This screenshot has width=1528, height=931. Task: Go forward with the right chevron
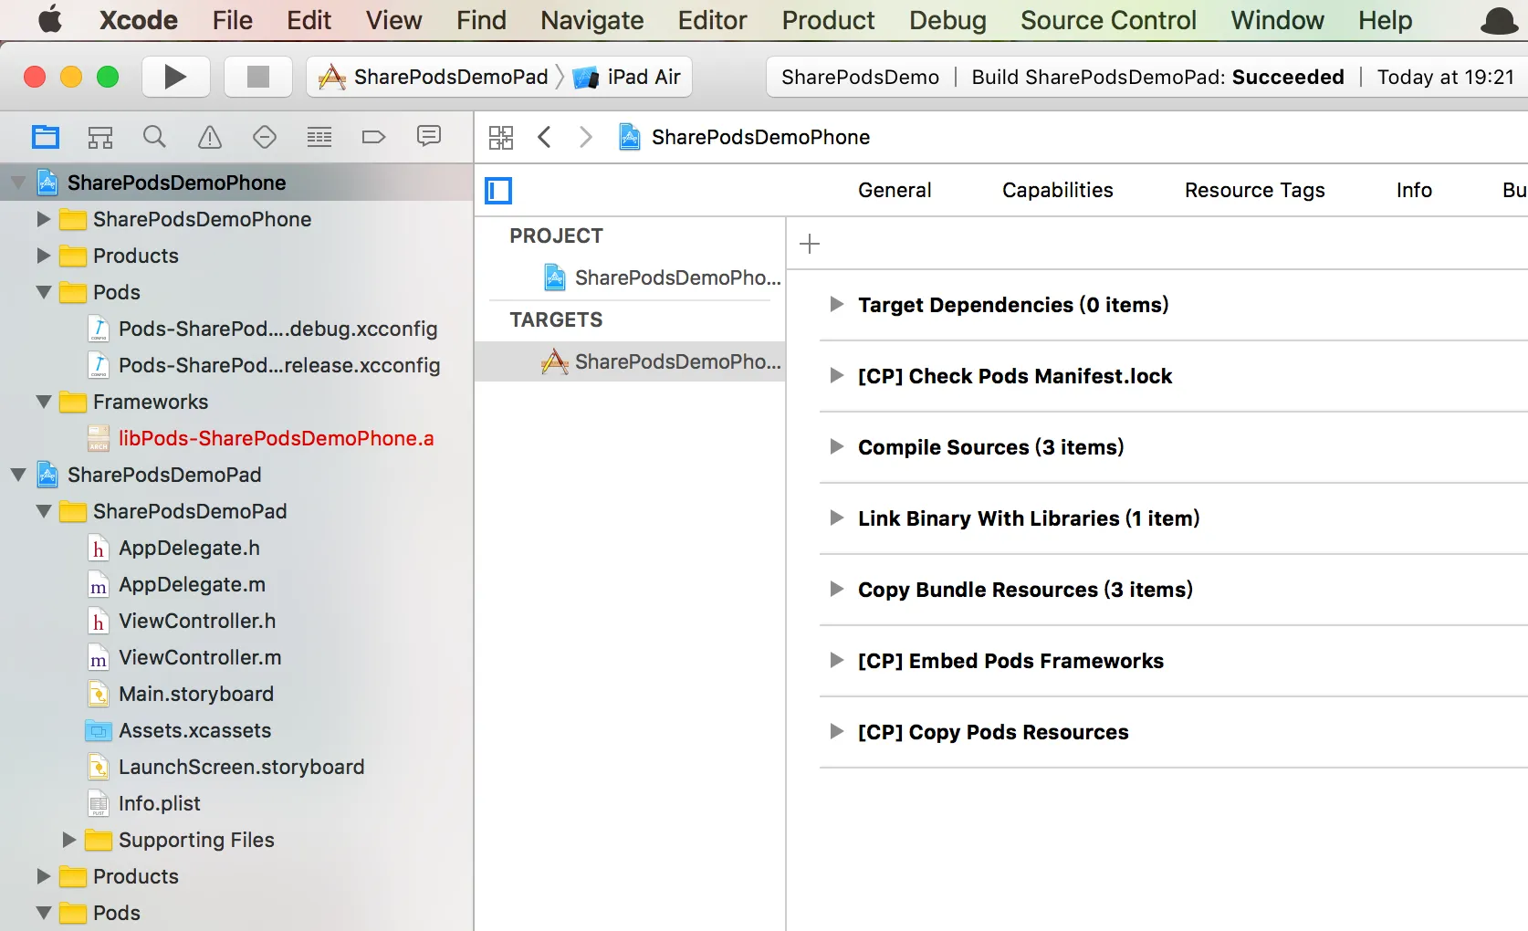(x=586, y=137)
